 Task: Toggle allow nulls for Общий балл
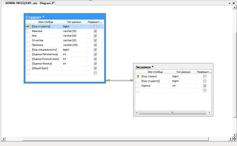pos(95,69)
